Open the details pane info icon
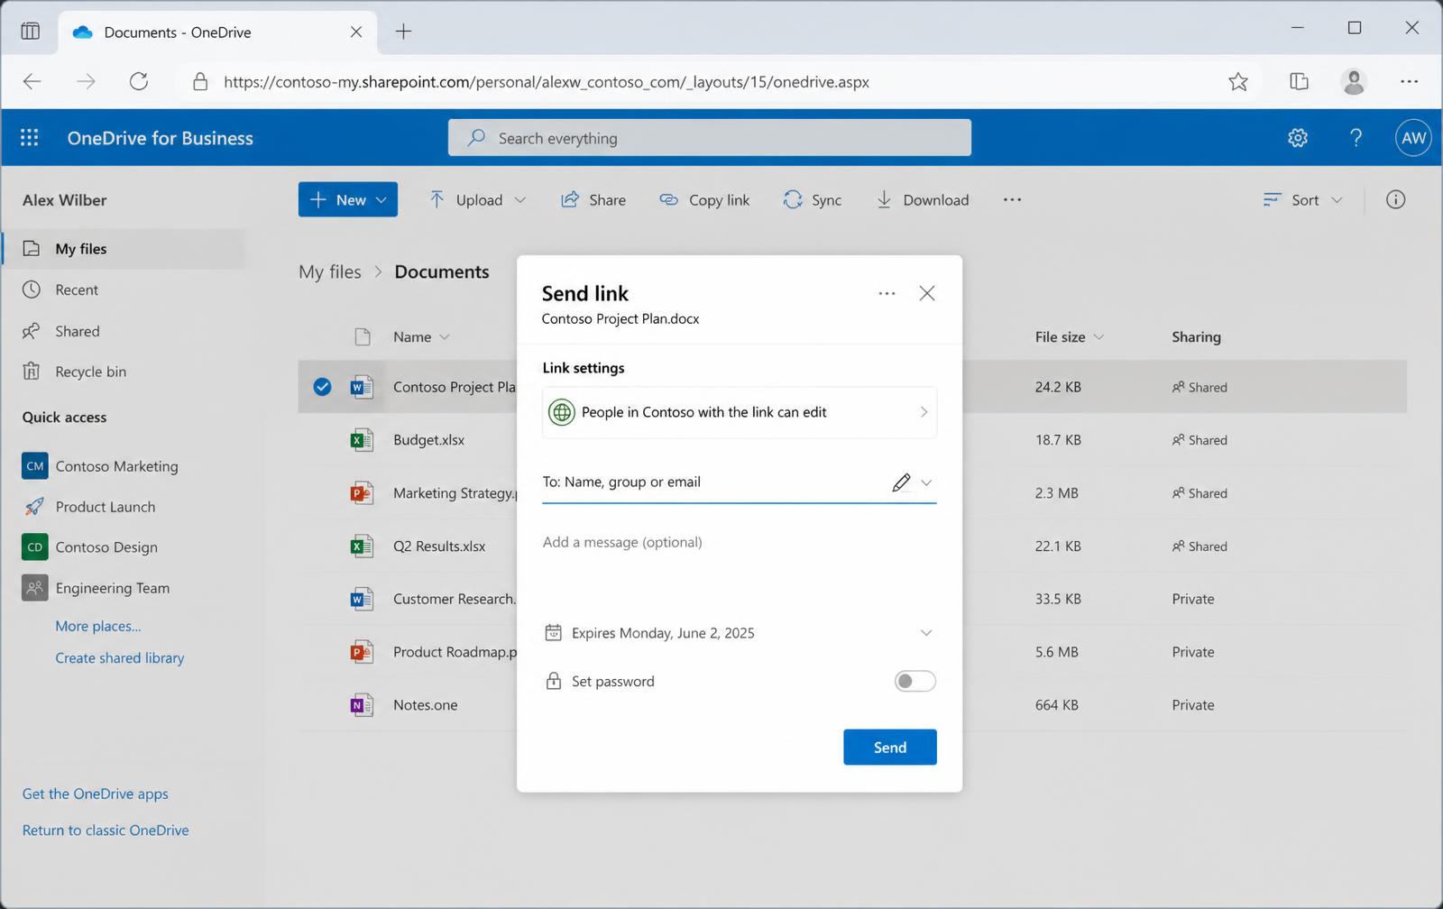 (1395, 200)
